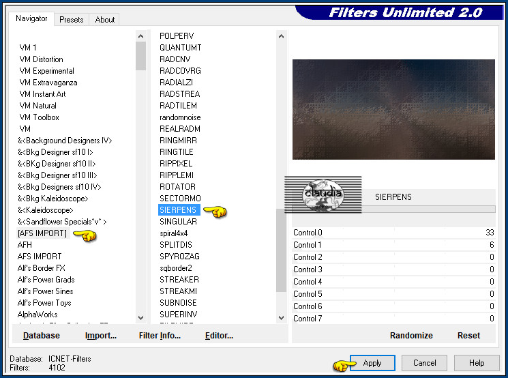The height and width of the screenshot is (378, 508).
Task: Select the SECTORMO filter
Action: pyautogui.click(x=180, y=199)
